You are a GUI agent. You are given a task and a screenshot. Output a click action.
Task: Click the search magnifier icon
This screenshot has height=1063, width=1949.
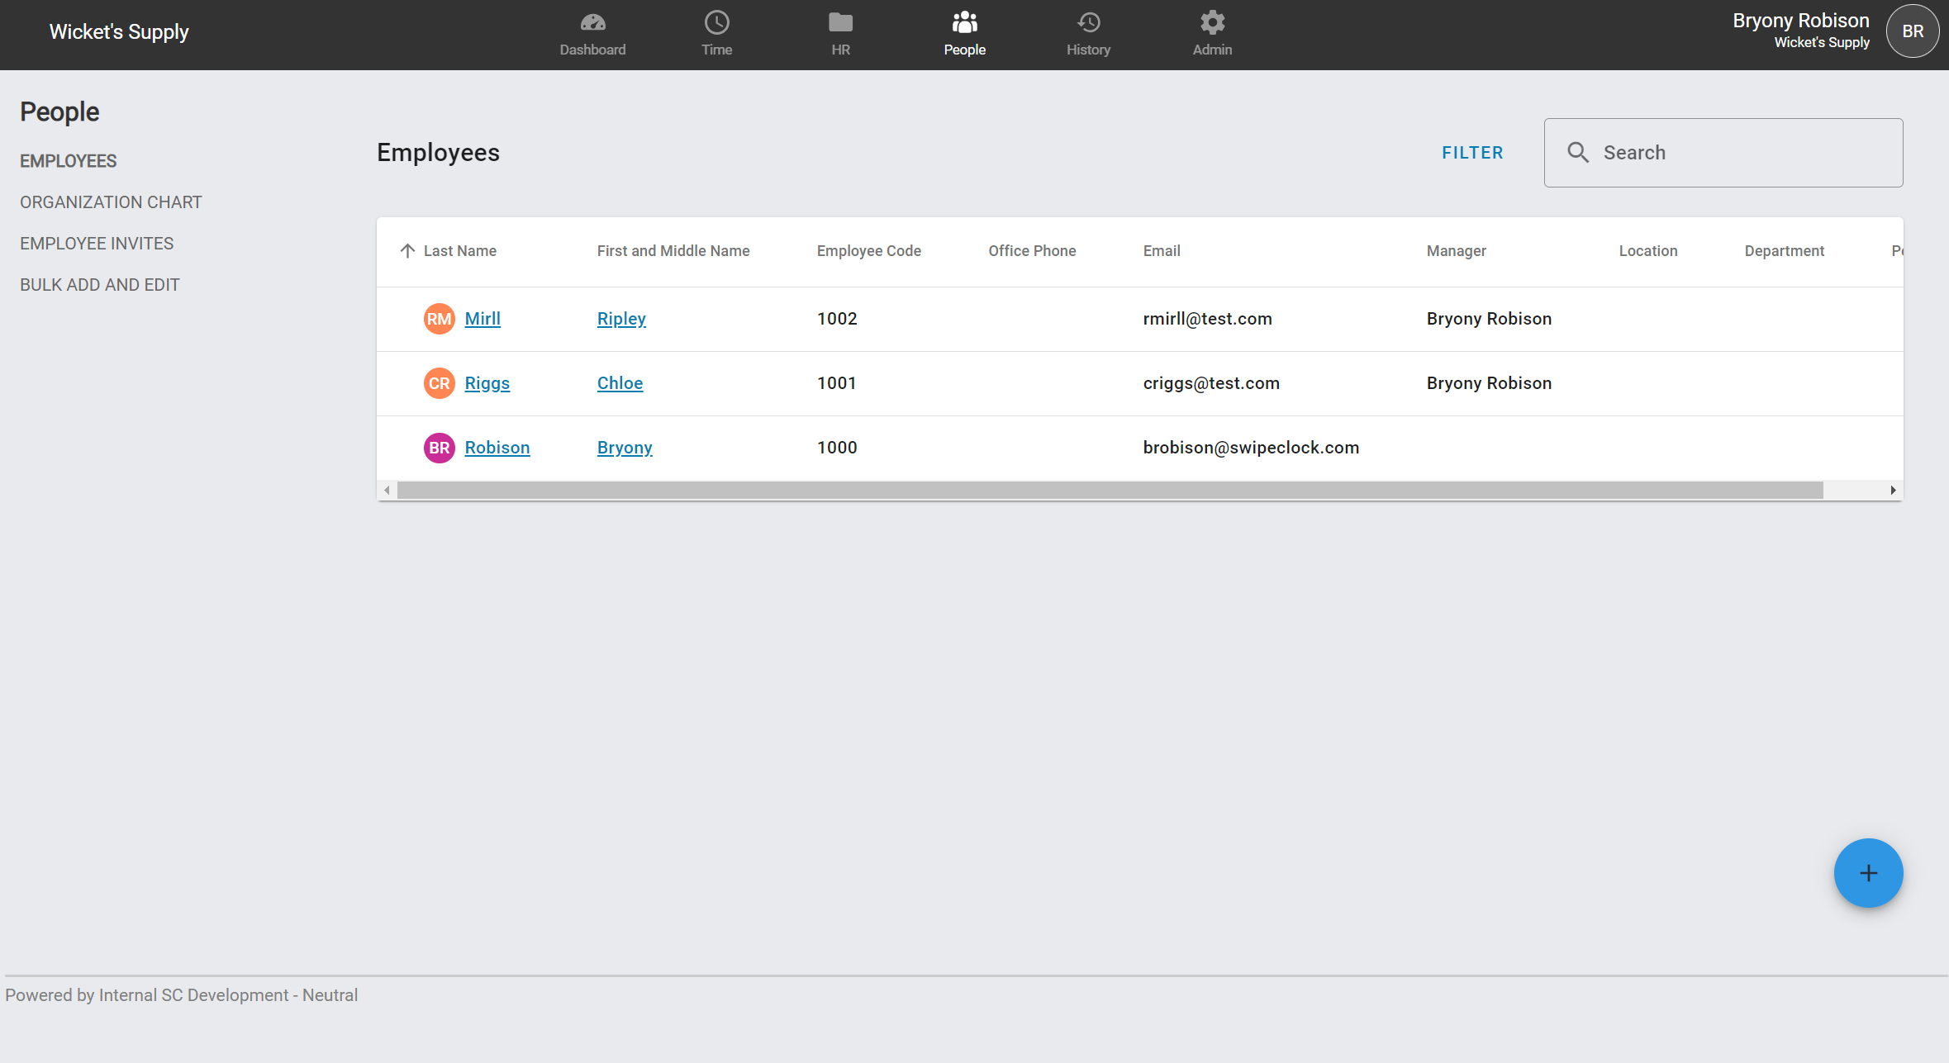(x=1578, y=153)
